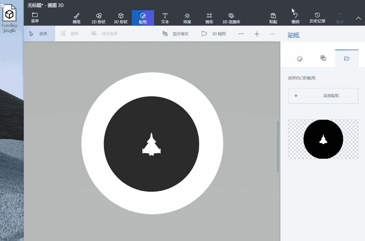Image resolution: width=365 pixels, height=241 pixels.
Task: Open the 2D shapes (2D 形状) panel
Action: [98, 18]
